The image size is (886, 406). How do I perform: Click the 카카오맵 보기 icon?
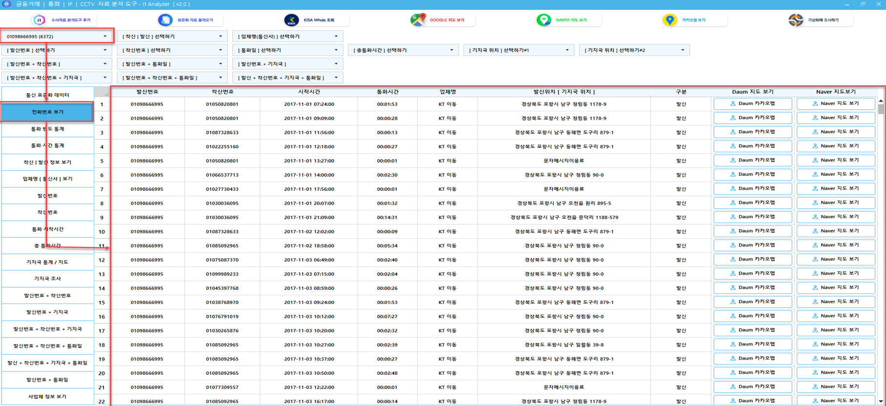670,20
